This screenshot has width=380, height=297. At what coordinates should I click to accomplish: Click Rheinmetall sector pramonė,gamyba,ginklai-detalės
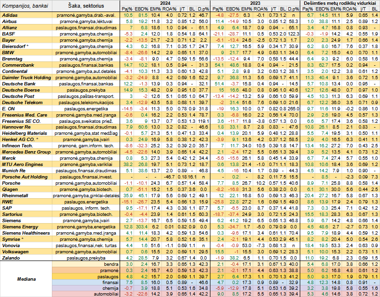tap(86, 196)
